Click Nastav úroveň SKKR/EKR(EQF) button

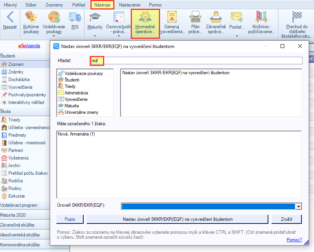178,219
